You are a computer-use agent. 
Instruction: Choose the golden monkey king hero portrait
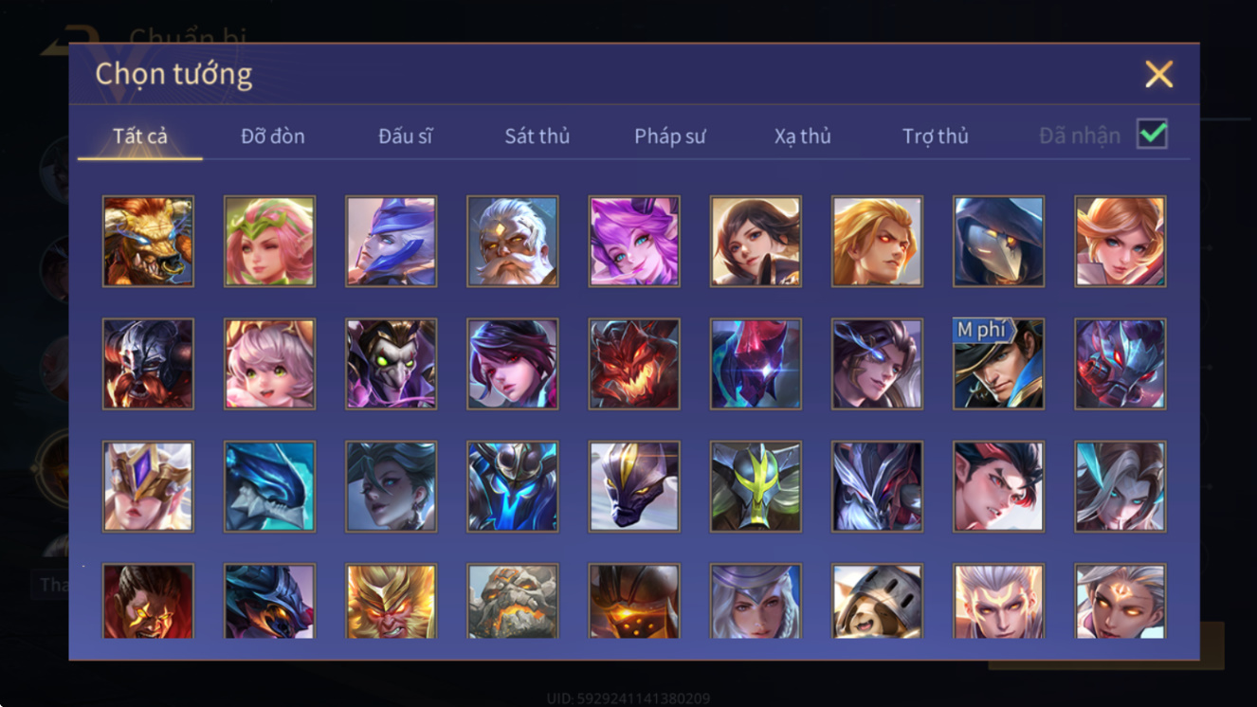[x=392, y=602]
